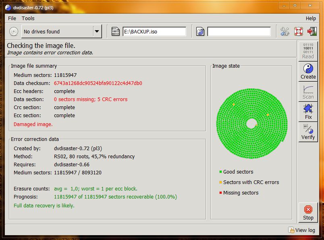Click the green image state spiral
Image resolution: width=324 pixels, height=240 pixels.
point(252,124)
